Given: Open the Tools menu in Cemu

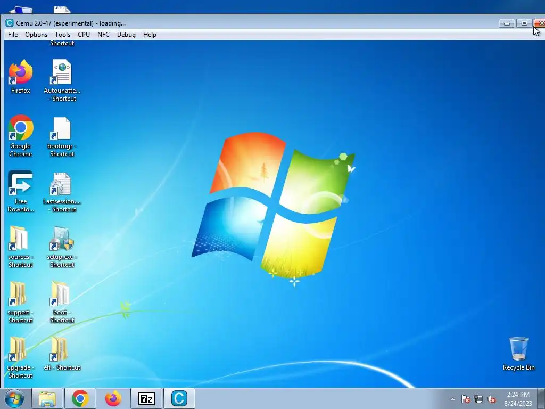Looking at the screenshot, I should [x=63, y=35].
